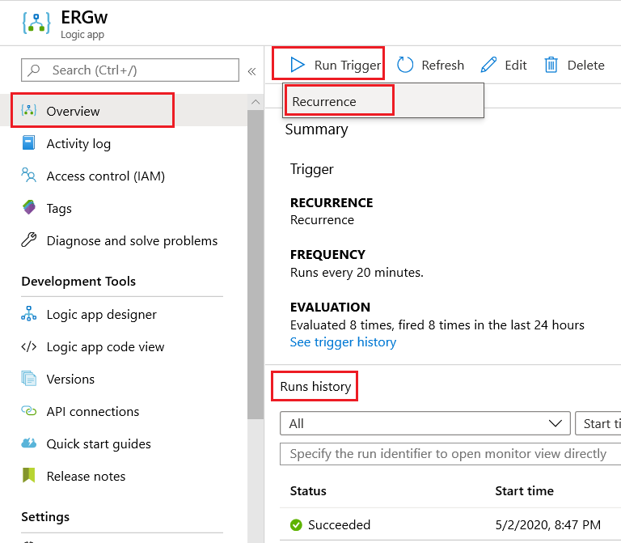Click the Tags icon in sidebar
Viewport: 621px width, 543px height.
(x=29, y=208)
